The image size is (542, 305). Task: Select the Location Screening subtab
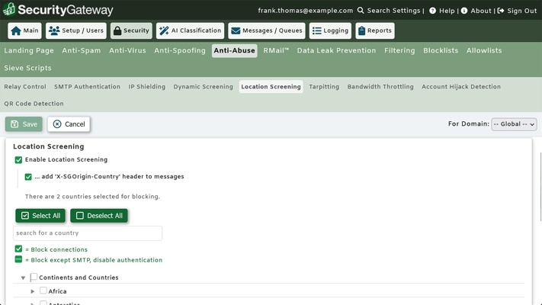click(271, 87)
